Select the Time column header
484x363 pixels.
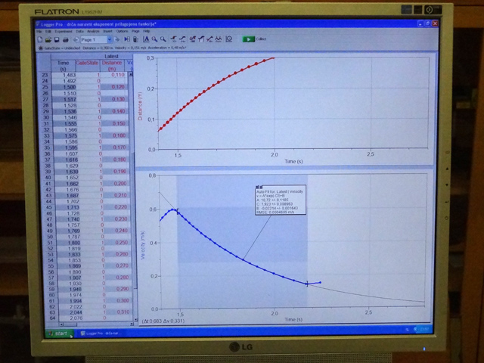pyautogui.click(x=63, y=66)
